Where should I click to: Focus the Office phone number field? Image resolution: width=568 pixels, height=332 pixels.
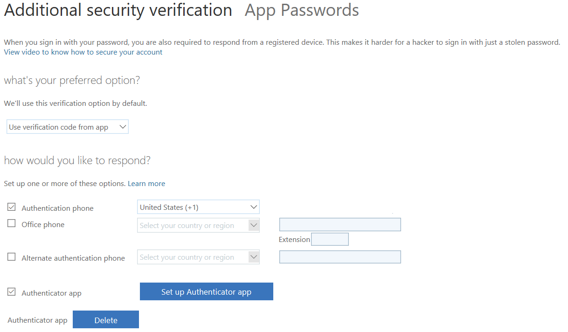coord(340,225)
